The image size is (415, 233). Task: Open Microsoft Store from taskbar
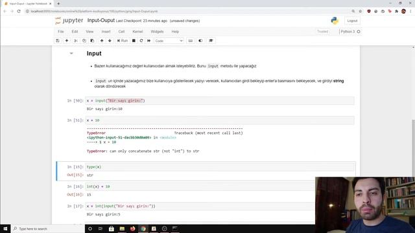click(112, 228)
